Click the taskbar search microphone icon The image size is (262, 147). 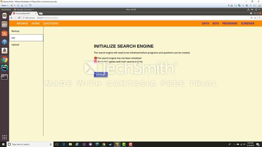pos(51,144)
